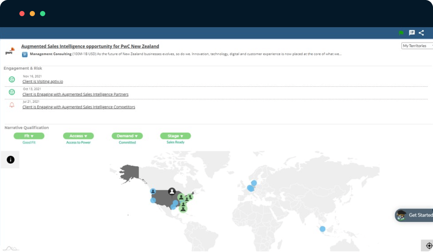Expand the Demand qualification dropdown
This screenshot has height=252, width=433.
[x=127, y=136]
